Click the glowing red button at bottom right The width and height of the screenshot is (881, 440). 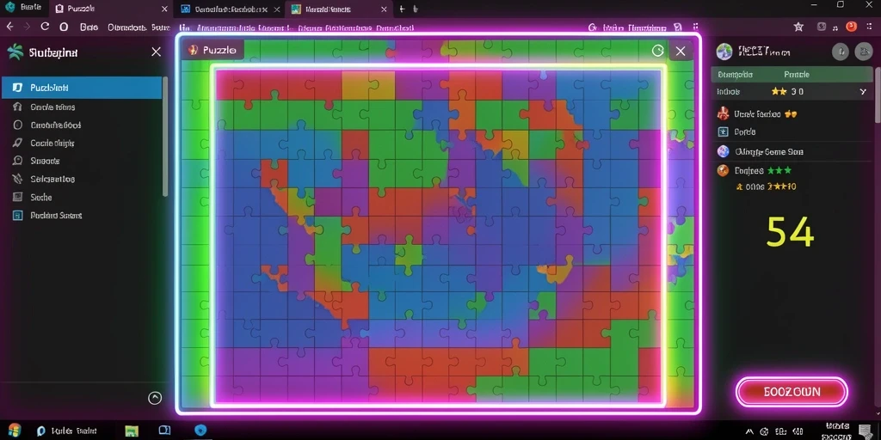[x=792, y=392]
